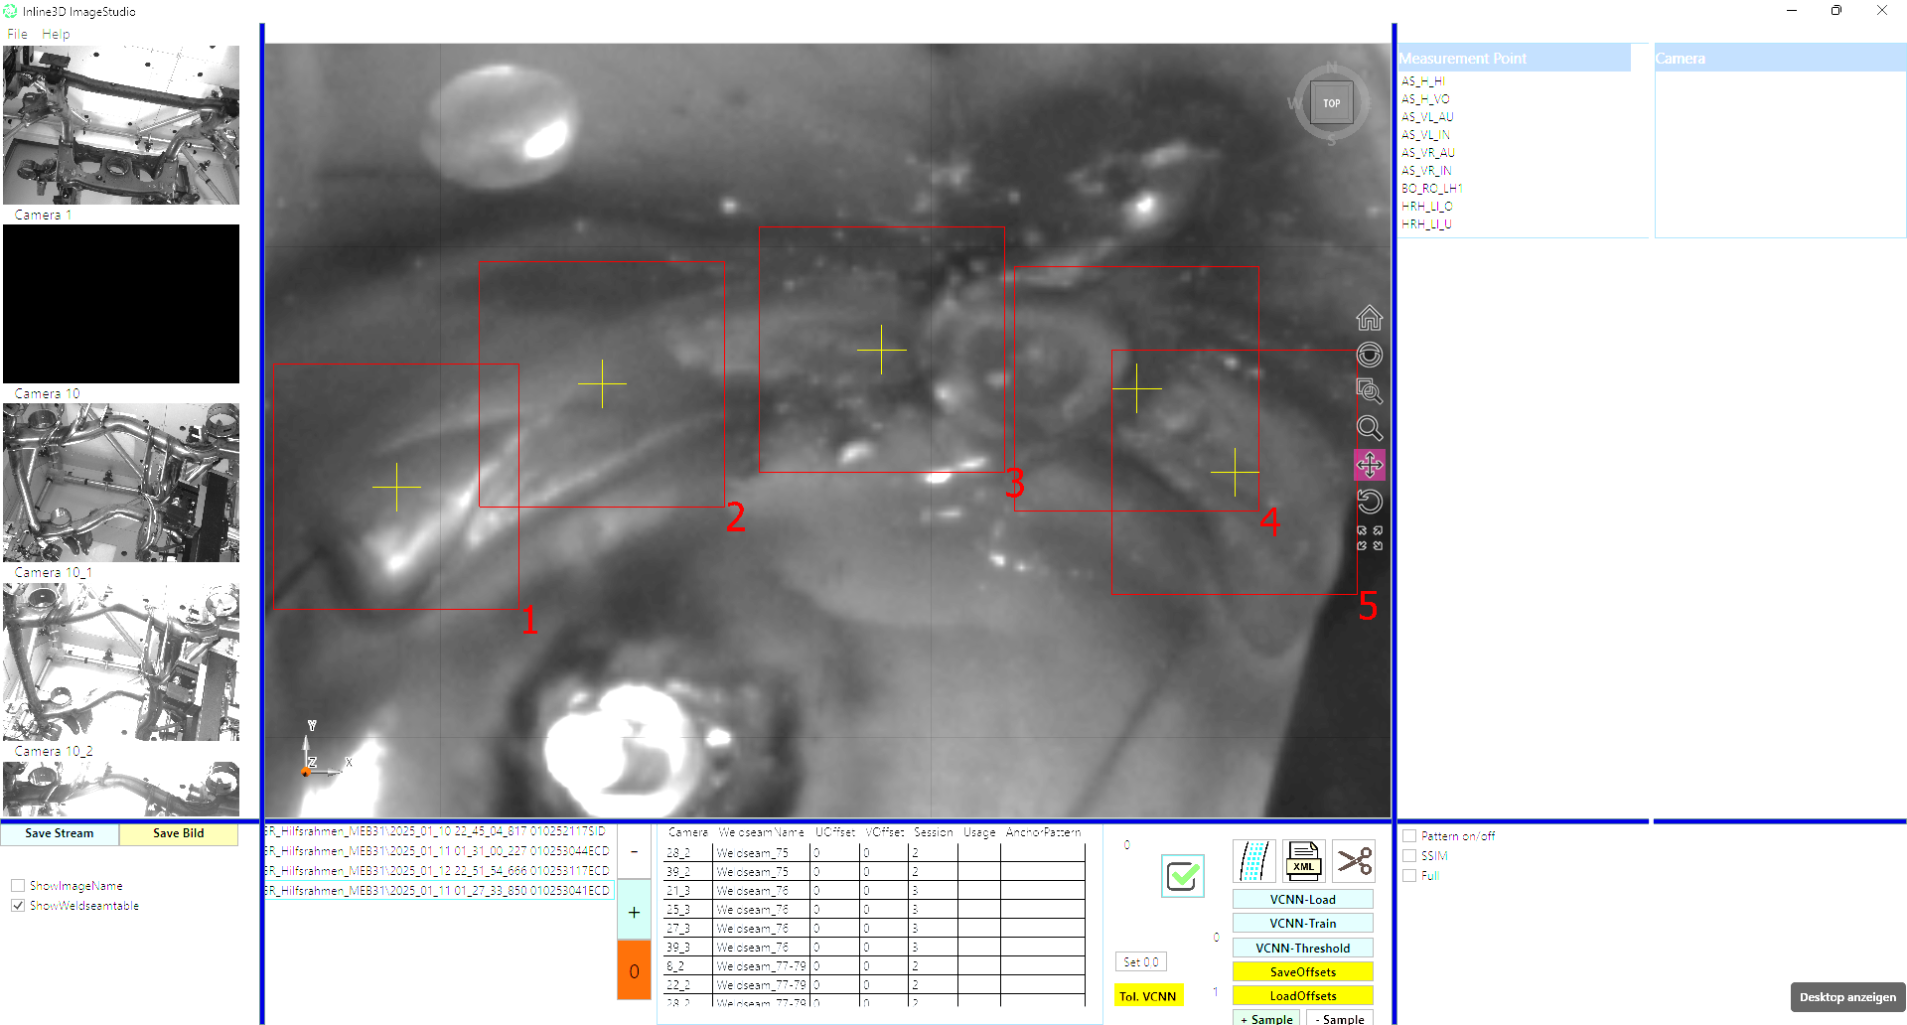
Task: Enable the Full checkbox
Action: [x=1409, y=876]
